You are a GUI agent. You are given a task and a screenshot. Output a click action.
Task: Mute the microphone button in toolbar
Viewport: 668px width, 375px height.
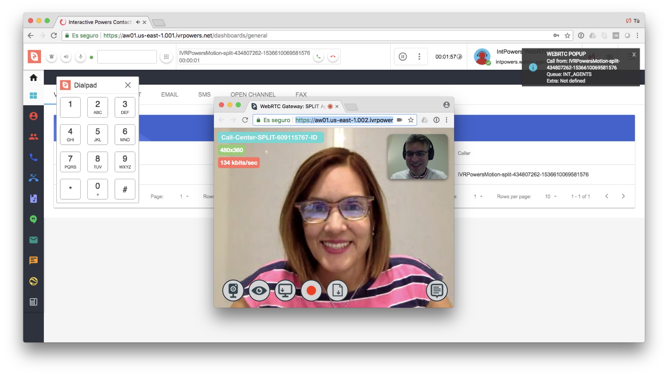tap(80, 57)
